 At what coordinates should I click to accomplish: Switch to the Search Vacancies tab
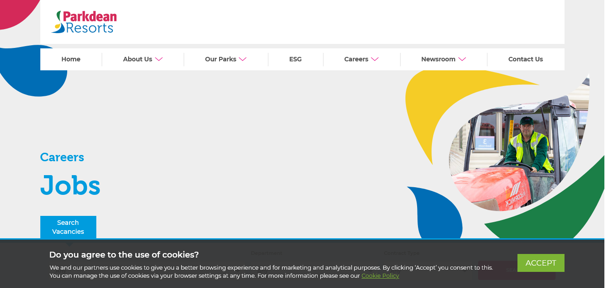[68, 227]
